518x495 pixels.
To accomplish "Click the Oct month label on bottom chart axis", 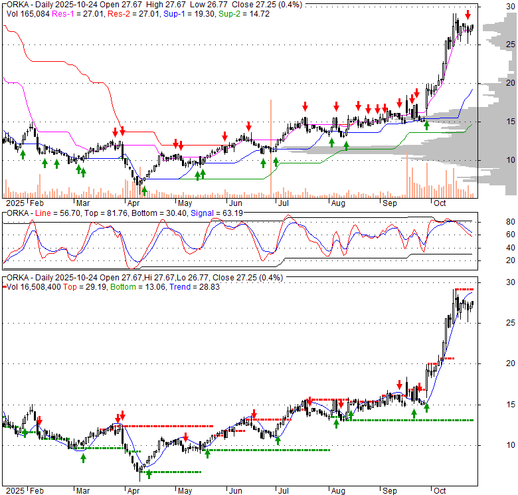I will click(x=439, y=491).
